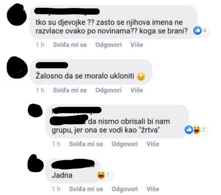Click the sad emoji in 'Žalosno da se moralo ukloniti'
Screen dimensions: 221x195
141,76
